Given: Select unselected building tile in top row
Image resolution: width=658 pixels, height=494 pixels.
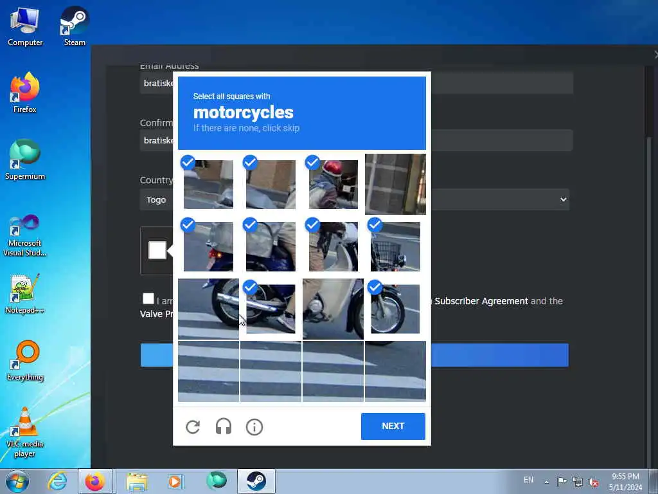Looking at the screenshot, I should (395, 184).
